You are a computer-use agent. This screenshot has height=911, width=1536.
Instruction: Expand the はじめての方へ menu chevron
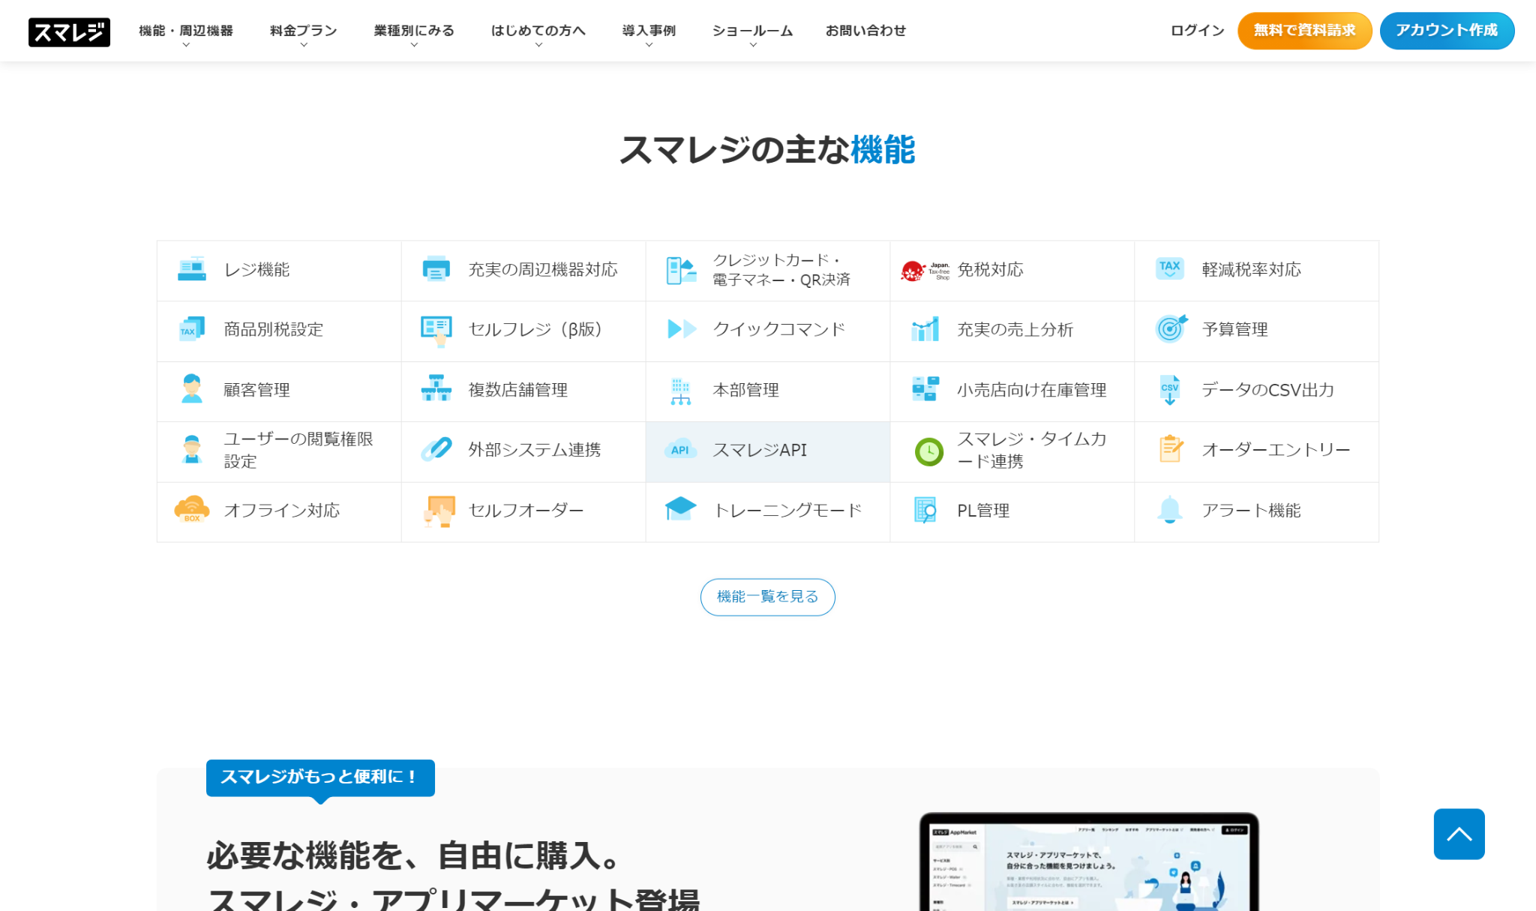(538, 45)
